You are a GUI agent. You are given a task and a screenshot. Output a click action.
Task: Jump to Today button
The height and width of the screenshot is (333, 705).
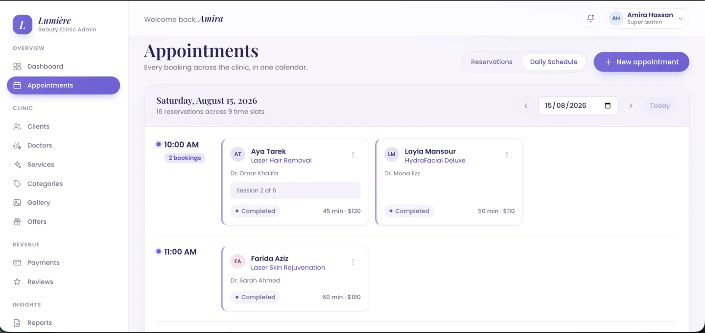pyautogui.click(x=659, y=106)
